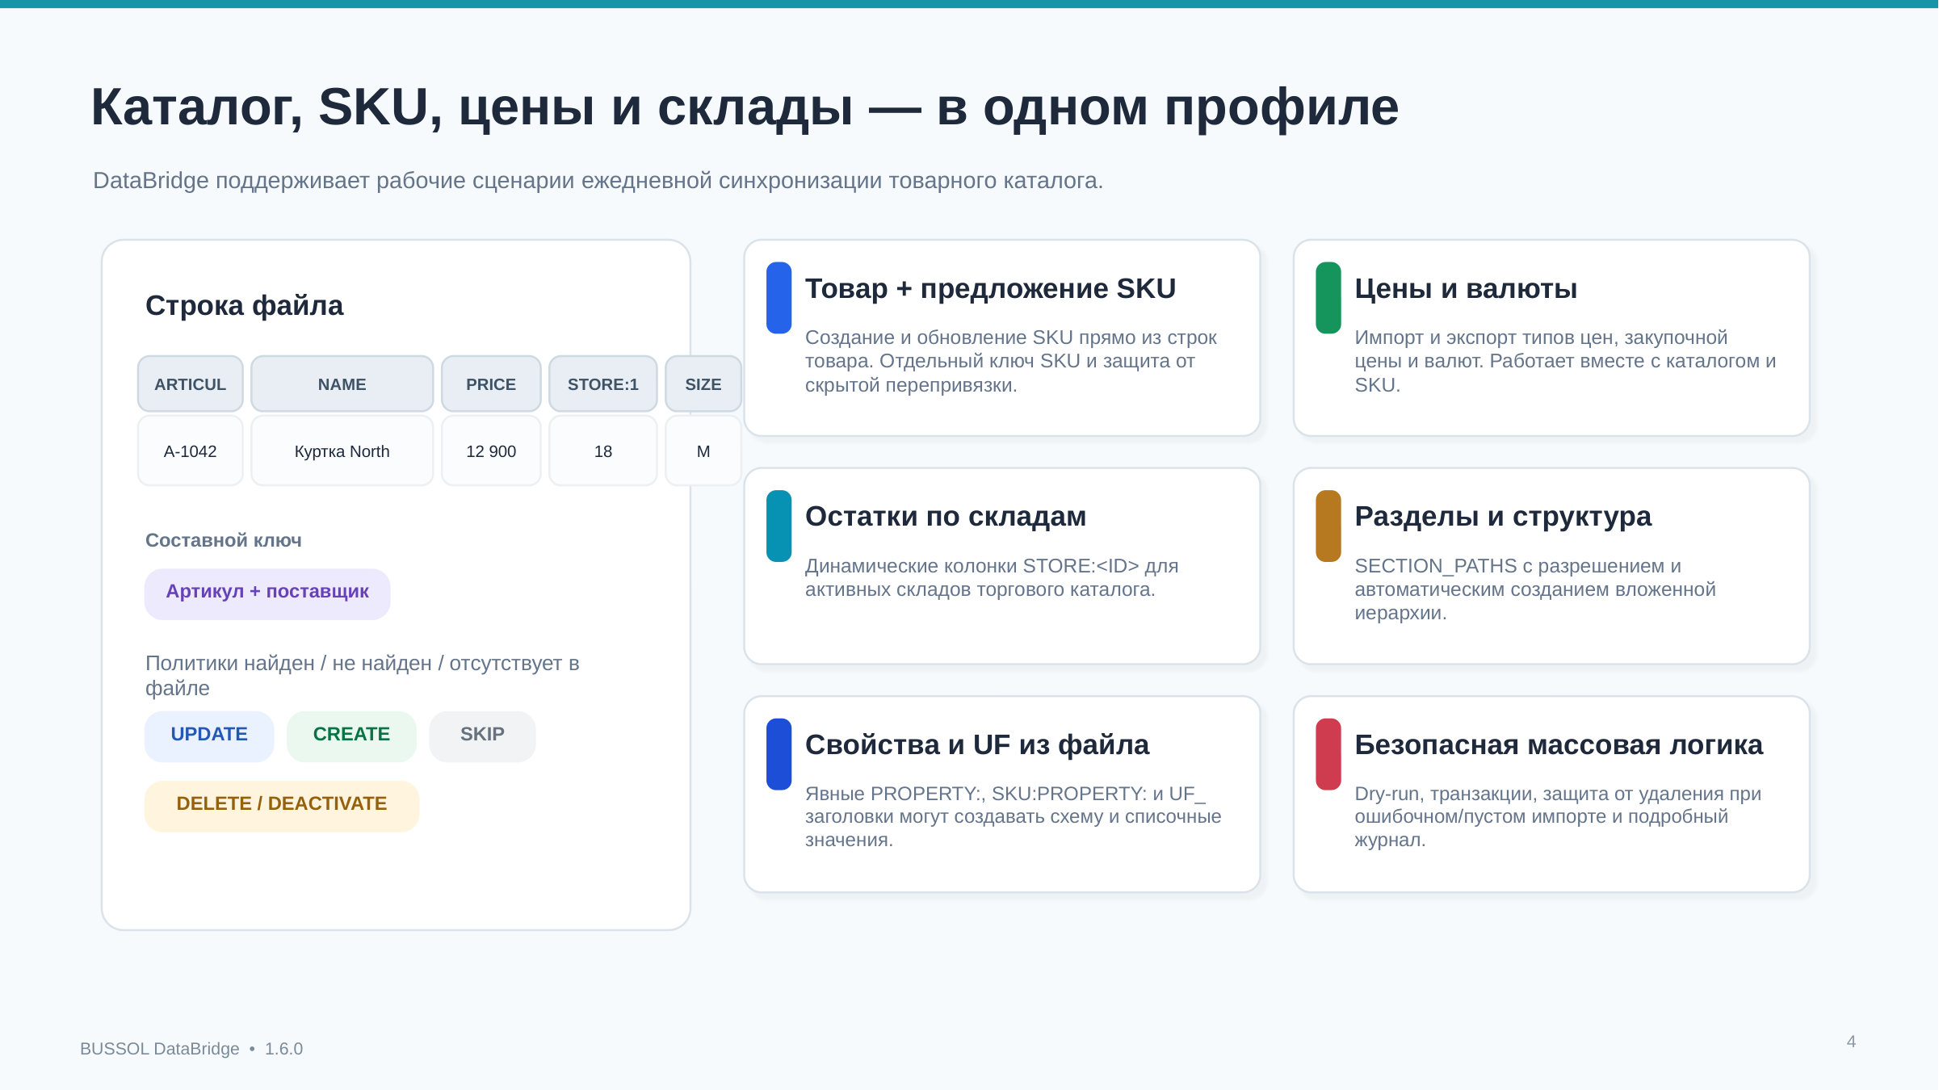Click the red marker on 'Безопасная массовая логика'

pyautogui.click(x=1328, y=754)
